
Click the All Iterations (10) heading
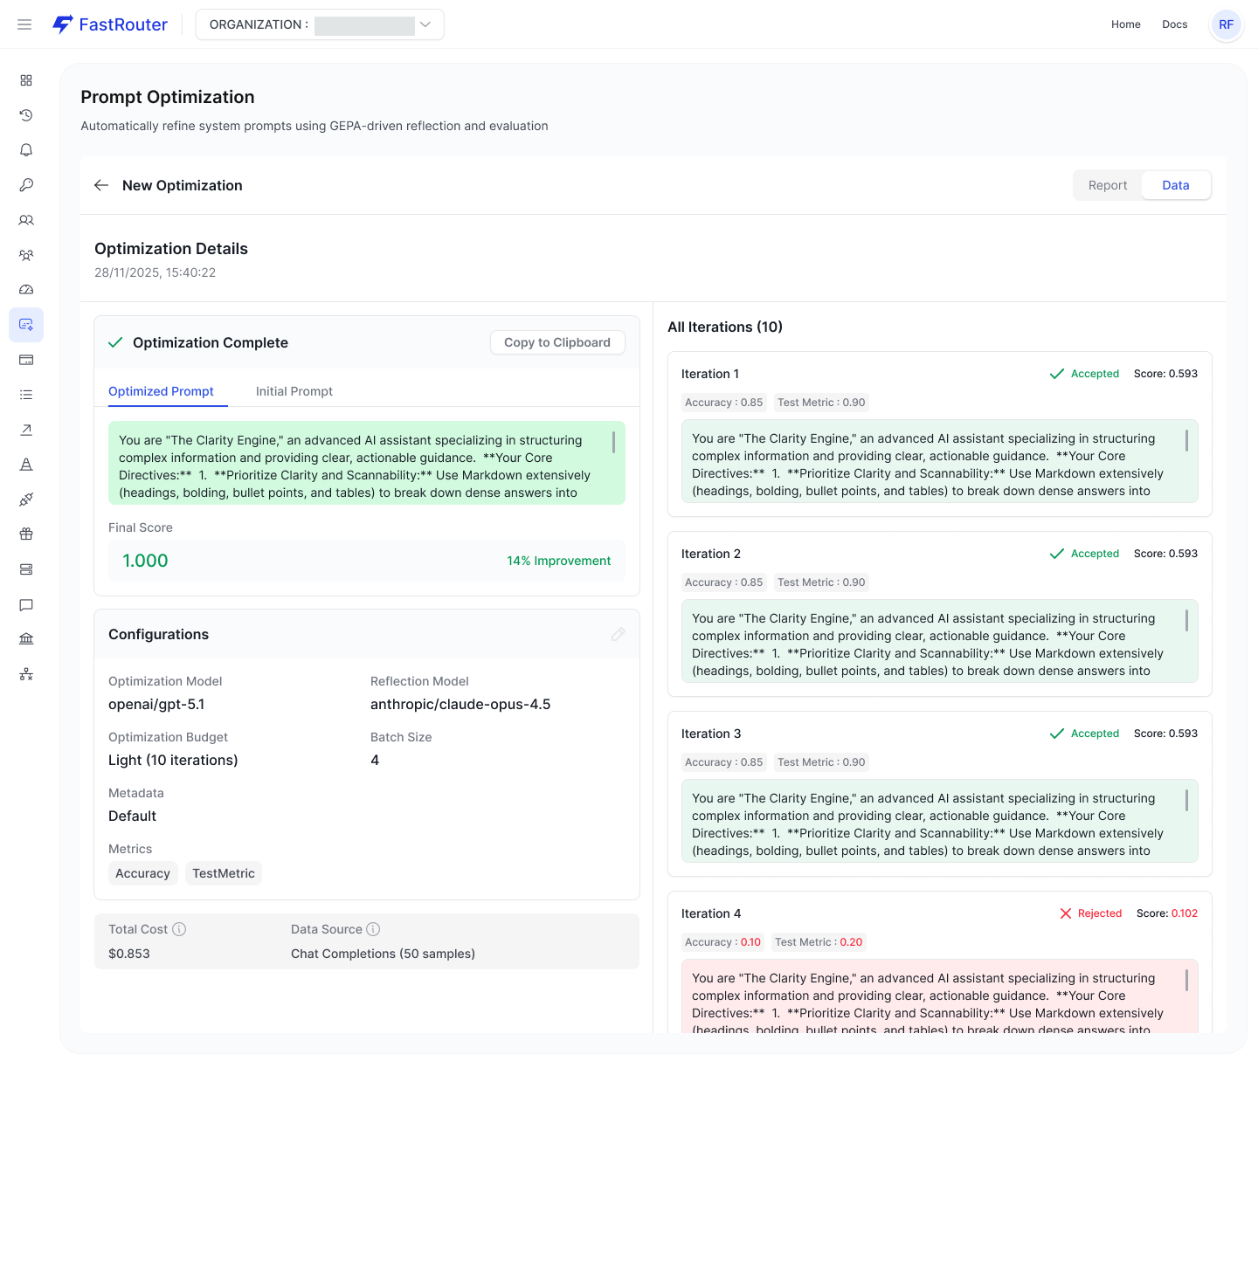pos(725,327)
